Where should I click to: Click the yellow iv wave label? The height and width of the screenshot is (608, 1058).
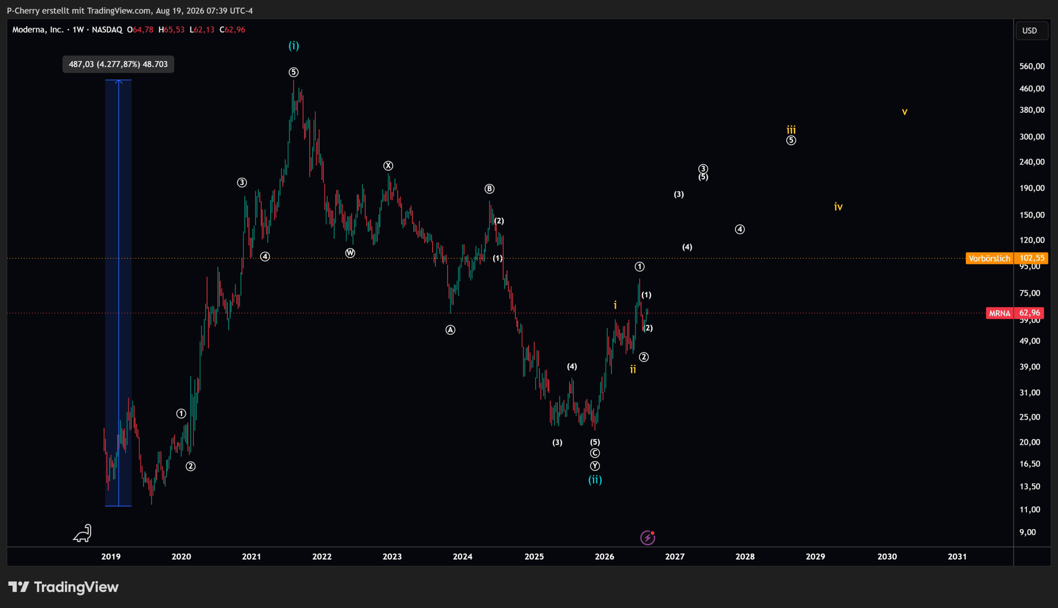[838, 207]
